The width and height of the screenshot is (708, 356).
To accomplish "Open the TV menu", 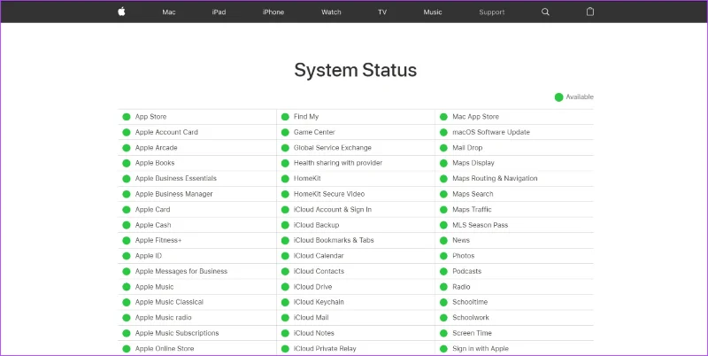I will pyautogui.click(x=382, y=12).
